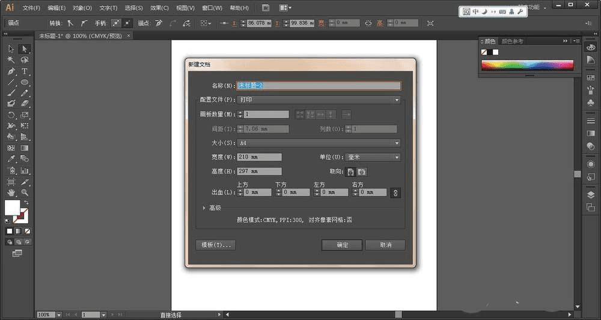601x320 pixels.
Task: Choose the Zoom magnifier tool
Action: pos(25,192)
